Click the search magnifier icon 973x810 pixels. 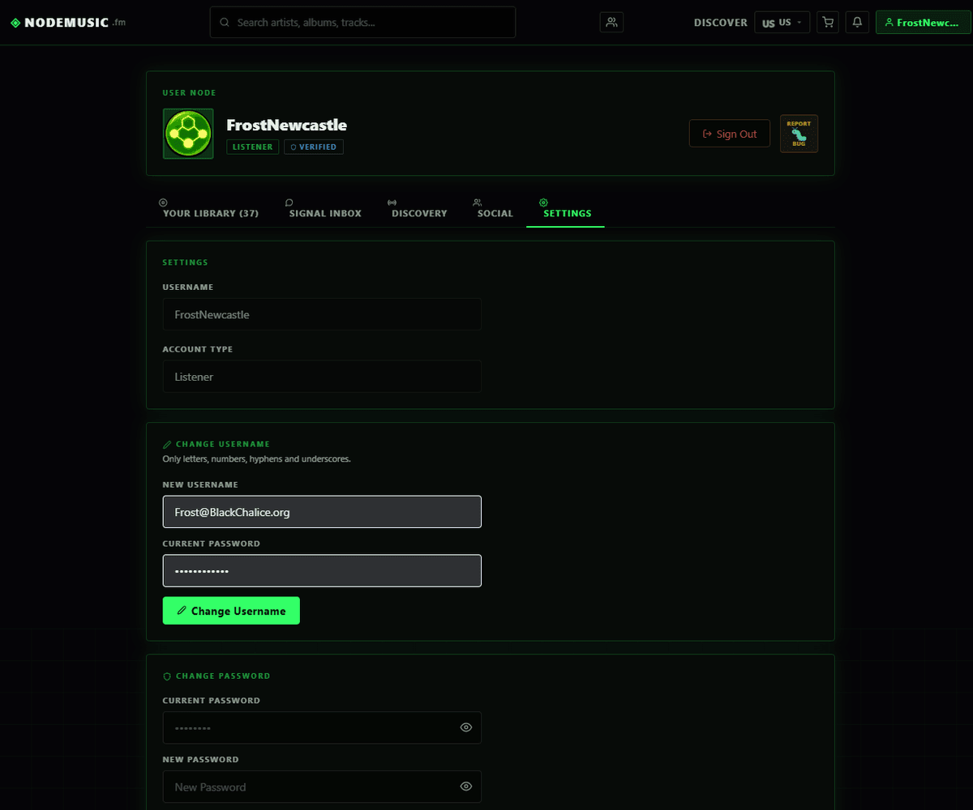(x=225, y=23)
